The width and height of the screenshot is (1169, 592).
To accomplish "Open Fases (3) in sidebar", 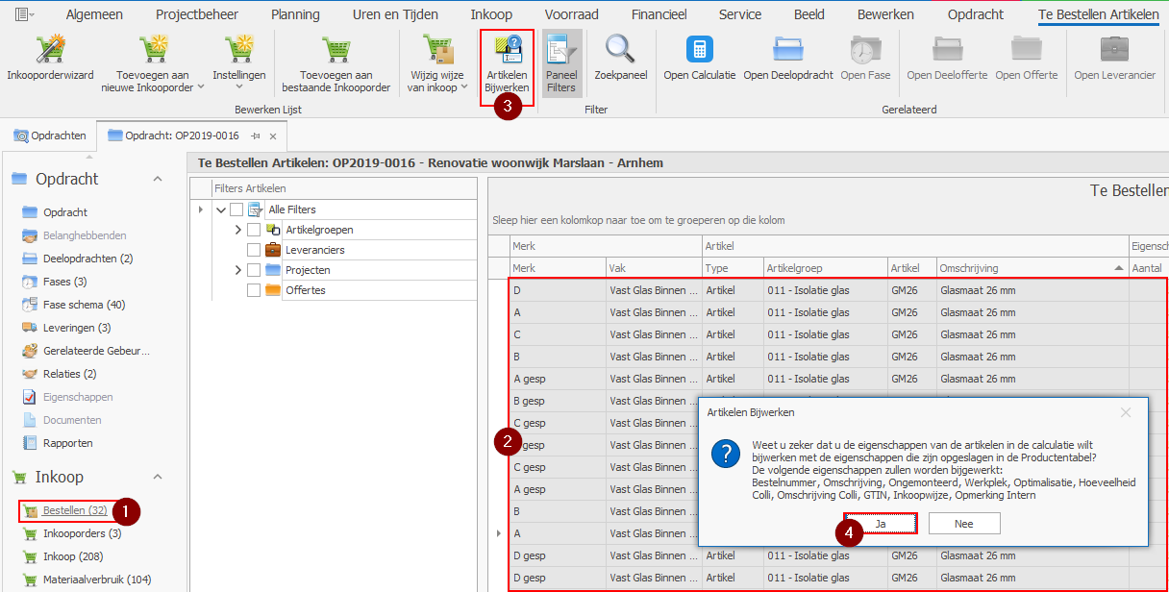I will 65,282.
